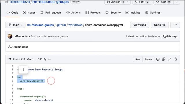This screenshot has width=185, height=104.
Task: Copy raw contents icon
Action: tap(164, 59)
